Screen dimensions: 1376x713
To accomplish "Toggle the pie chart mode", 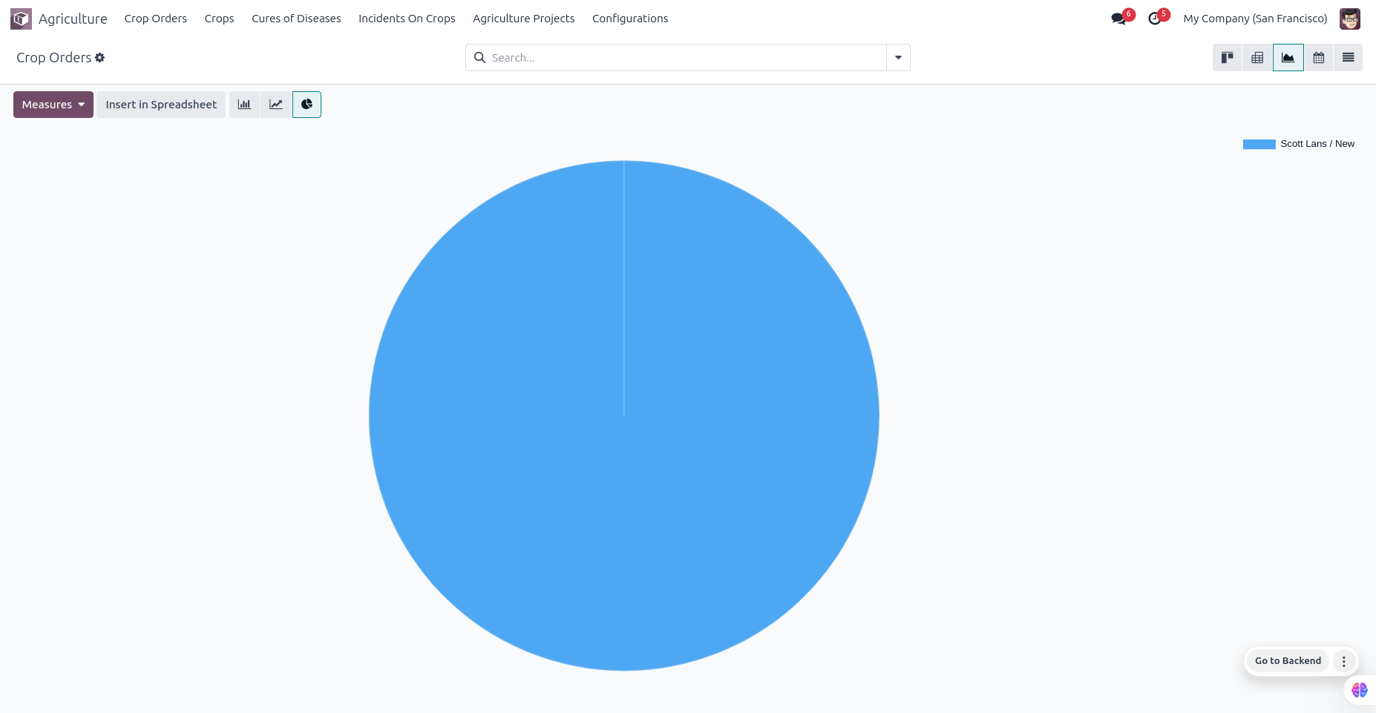I will tap(307, 105).
